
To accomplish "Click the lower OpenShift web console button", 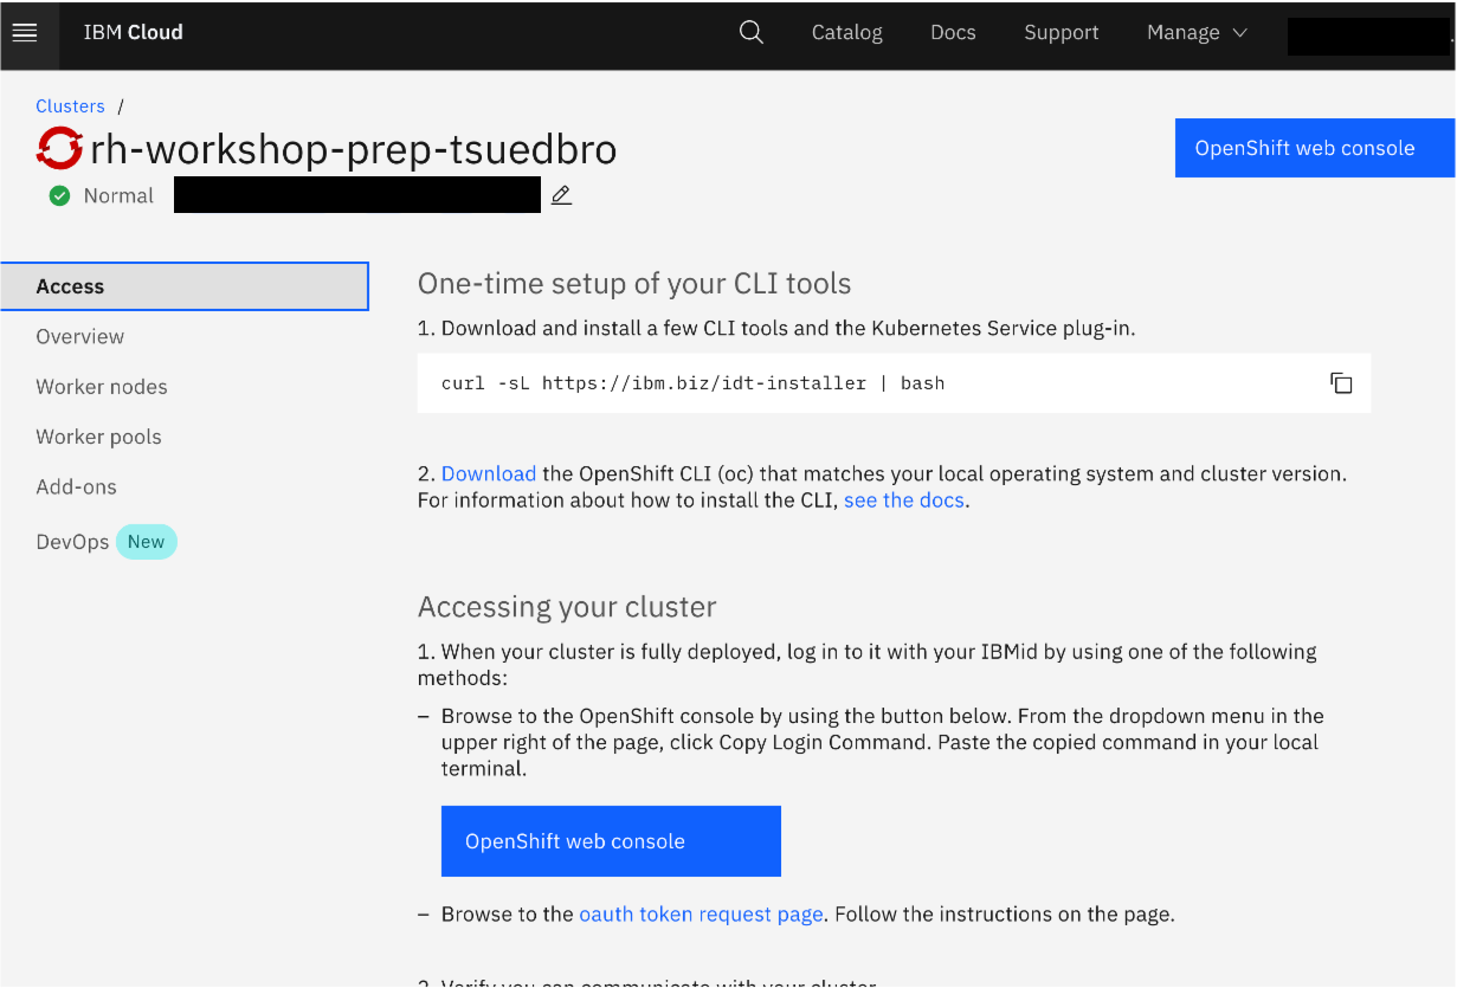I will point(611,841).
